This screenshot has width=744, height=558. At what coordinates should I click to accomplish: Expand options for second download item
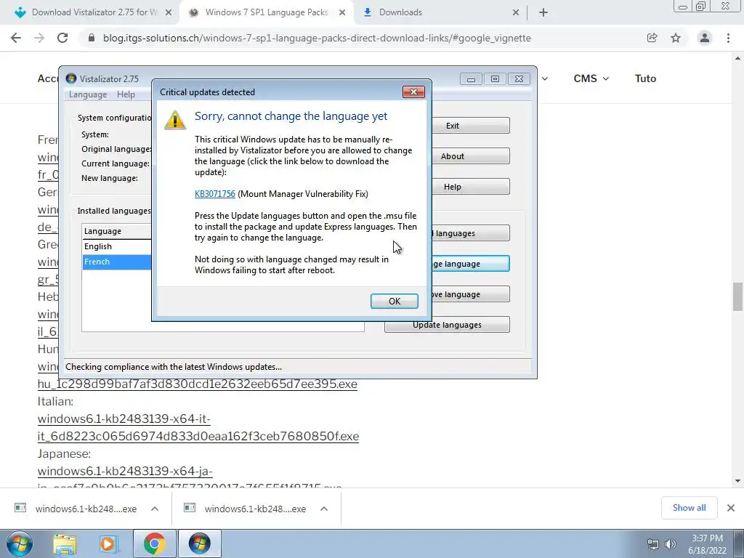tap(324, 509)
